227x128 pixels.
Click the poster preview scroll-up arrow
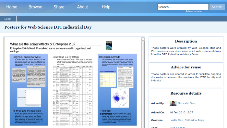(x=143, y=39)
